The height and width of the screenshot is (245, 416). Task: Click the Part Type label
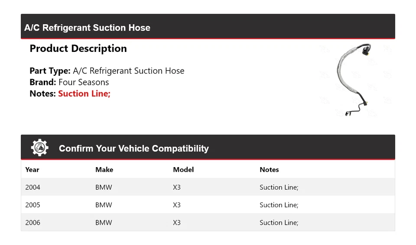[x=50, y=71]
